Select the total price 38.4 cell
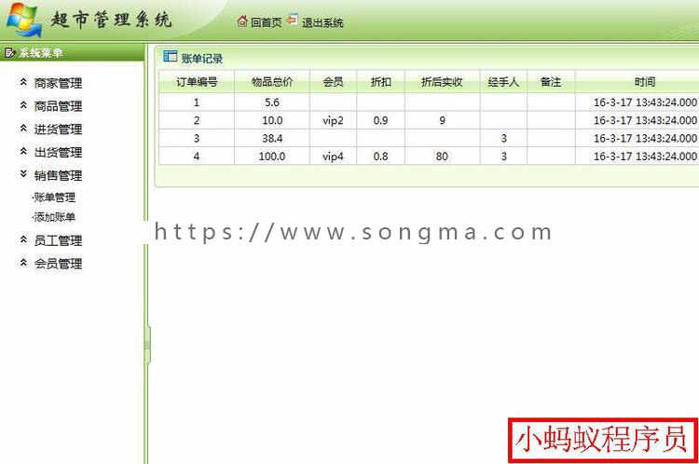 click(x=272, y=139)
